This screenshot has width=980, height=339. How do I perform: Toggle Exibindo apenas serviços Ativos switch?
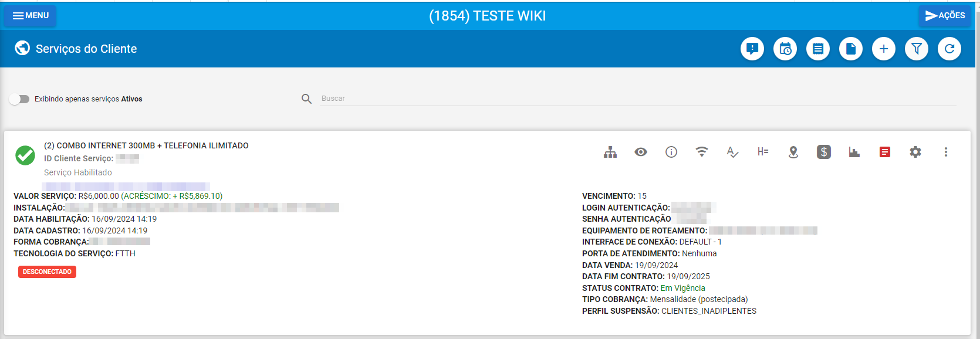point(19,99)
